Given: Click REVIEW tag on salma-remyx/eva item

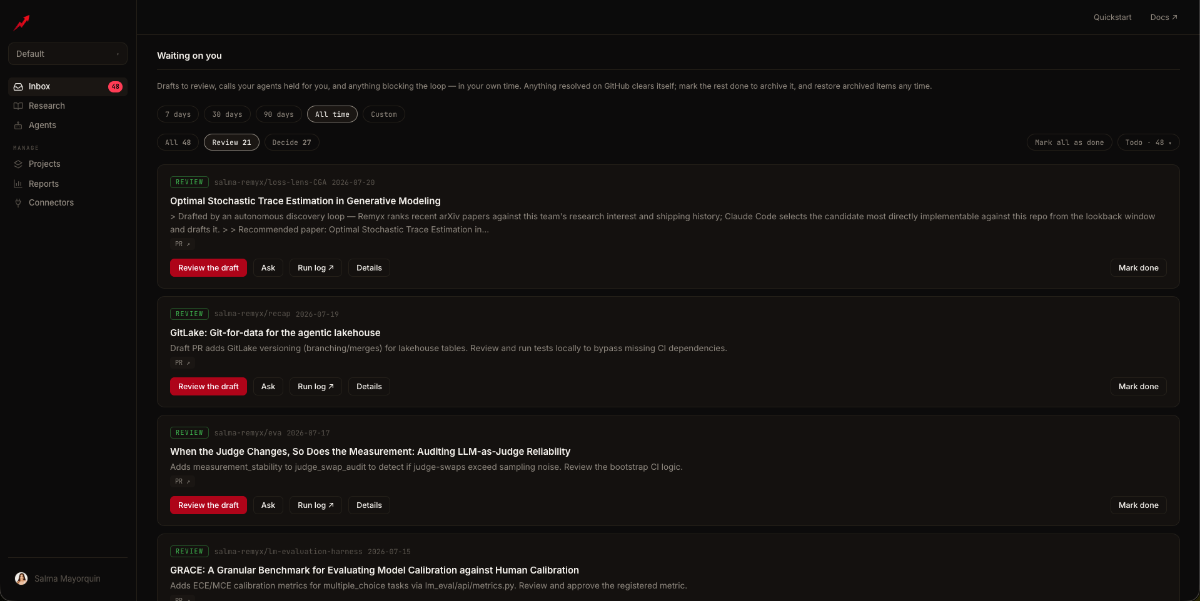Looking at the screenshot, I should click(189, 433).
